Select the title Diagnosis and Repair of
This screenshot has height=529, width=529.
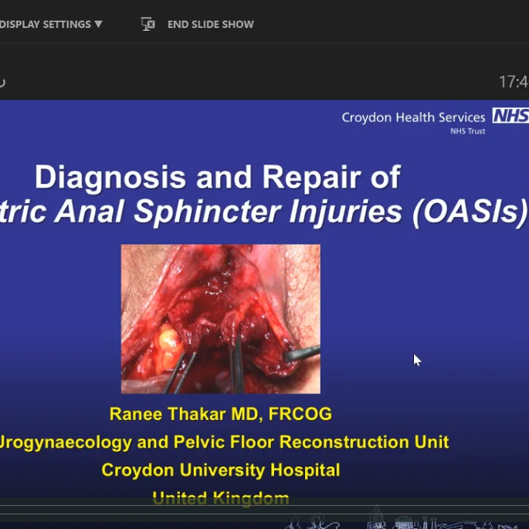[218, 178]
